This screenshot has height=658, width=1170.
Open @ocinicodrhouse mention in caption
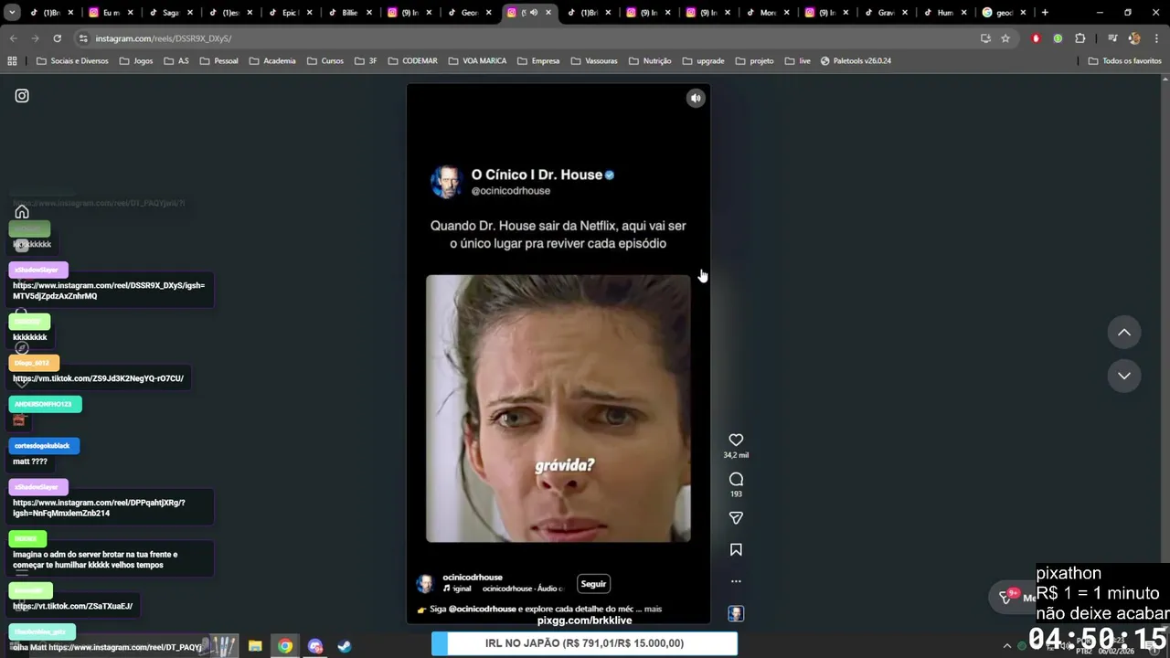(483, 609)
